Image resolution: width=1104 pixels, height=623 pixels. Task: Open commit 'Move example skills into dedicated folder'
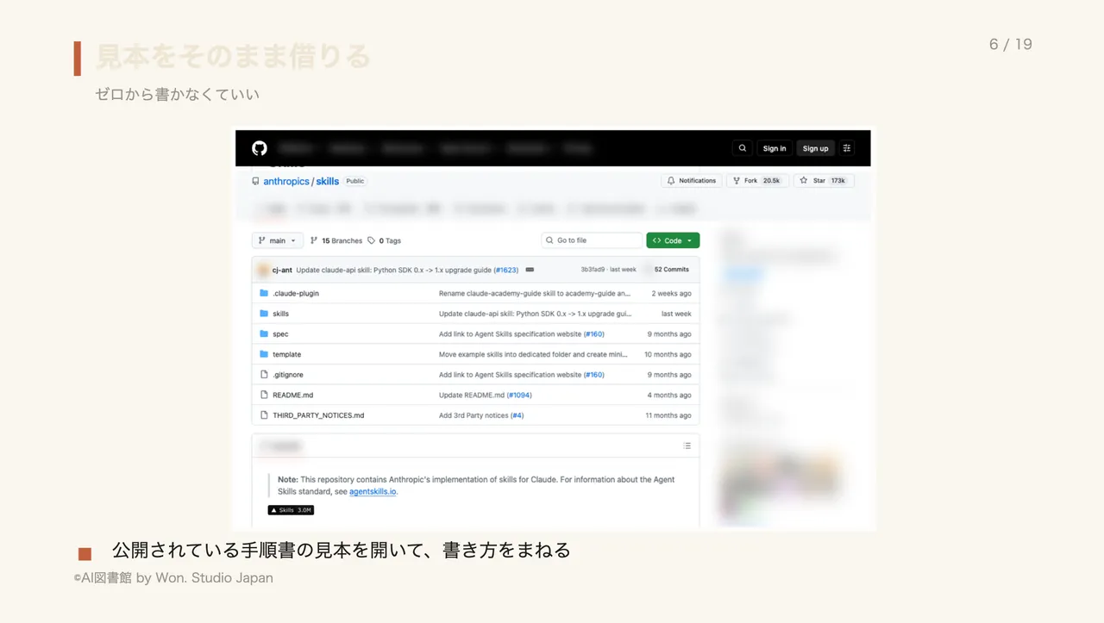(x=533, y=354)
